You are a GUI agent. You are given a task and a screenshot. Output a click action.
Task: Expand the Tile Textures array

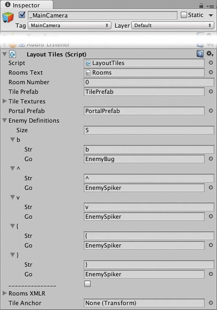click(5, 101)
